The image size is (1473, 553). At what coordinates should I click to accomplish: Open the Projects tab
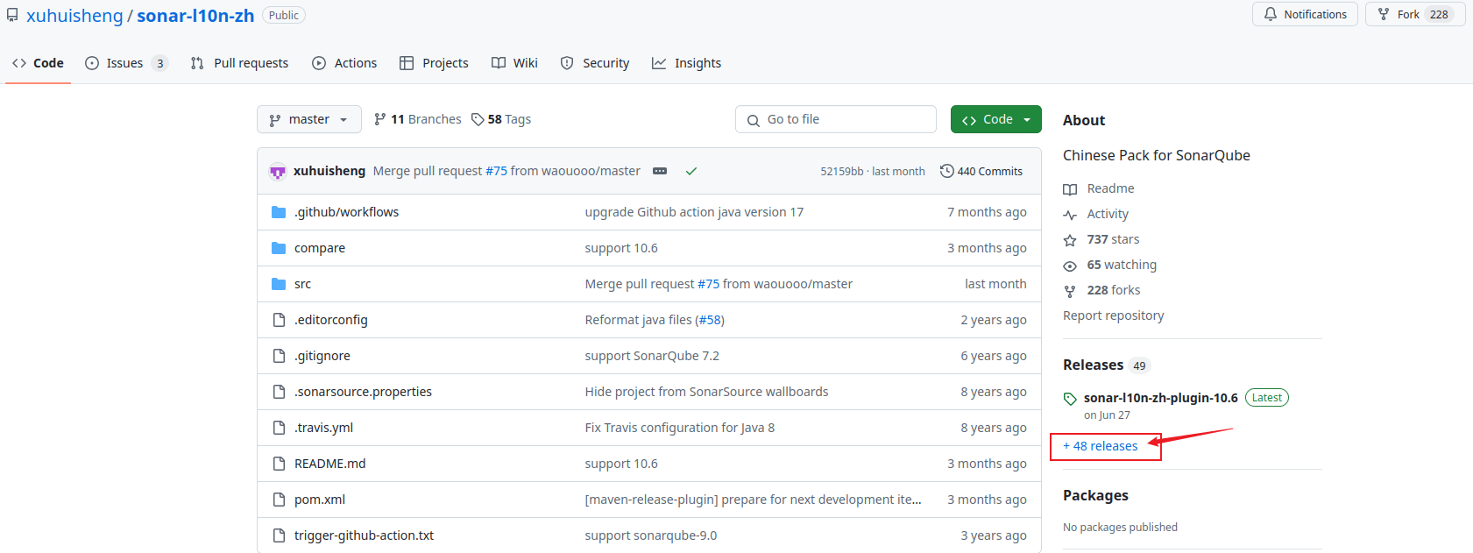tap(434, 63)
